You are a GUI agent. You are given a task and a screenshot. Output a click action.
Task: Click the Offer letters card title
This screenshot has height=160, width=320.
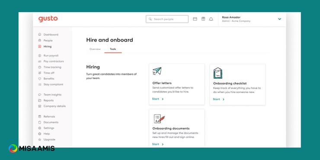pos(162,83)
